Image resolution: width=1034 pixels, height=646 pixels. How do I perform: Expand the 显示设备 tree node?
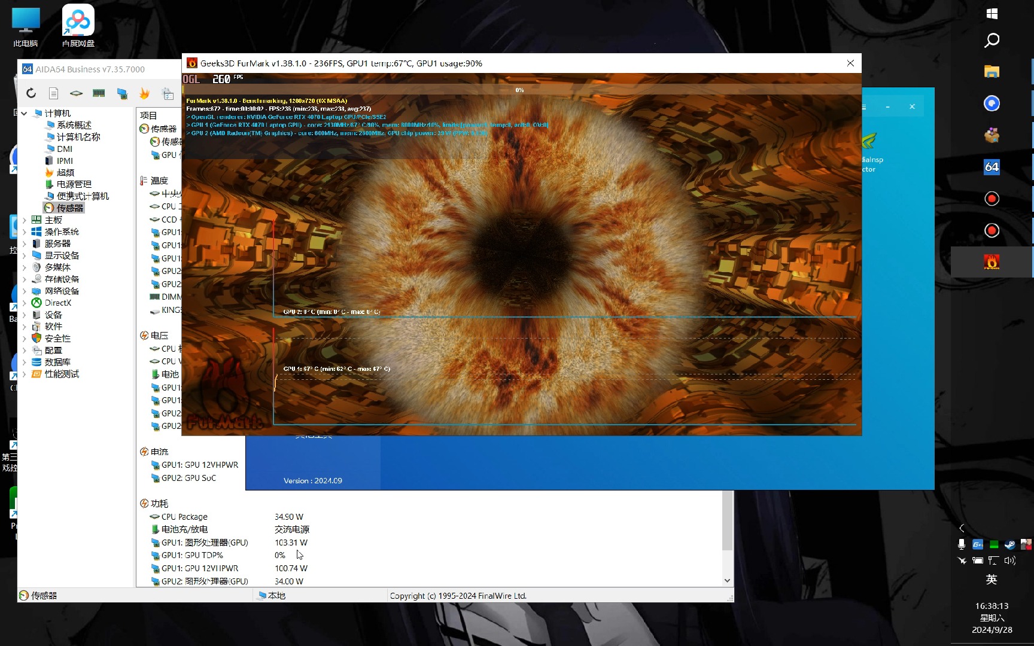pyautogui.click(x=24, y=255)
